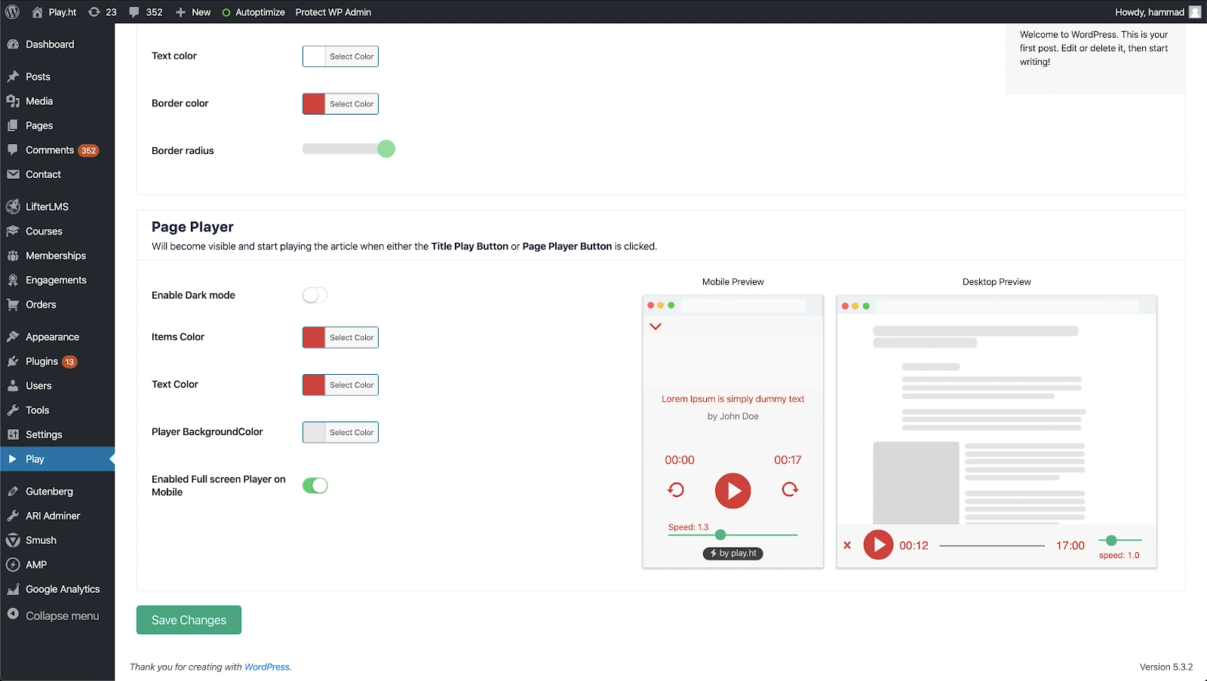The height and width of the screenshot is (681, 1207).
Task: Open the WordPress logo menu
Action: (13, 12)
